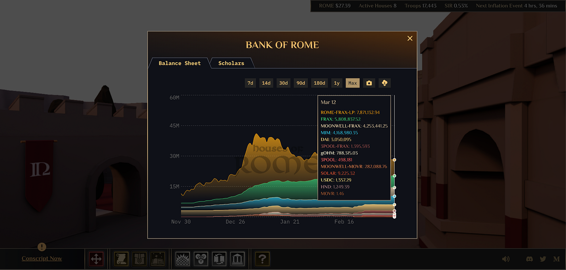This screenshot has width=566, height=270.
Task: Click the MOONWELL-FRAX tooltip entry
Action: coord(354,126)
